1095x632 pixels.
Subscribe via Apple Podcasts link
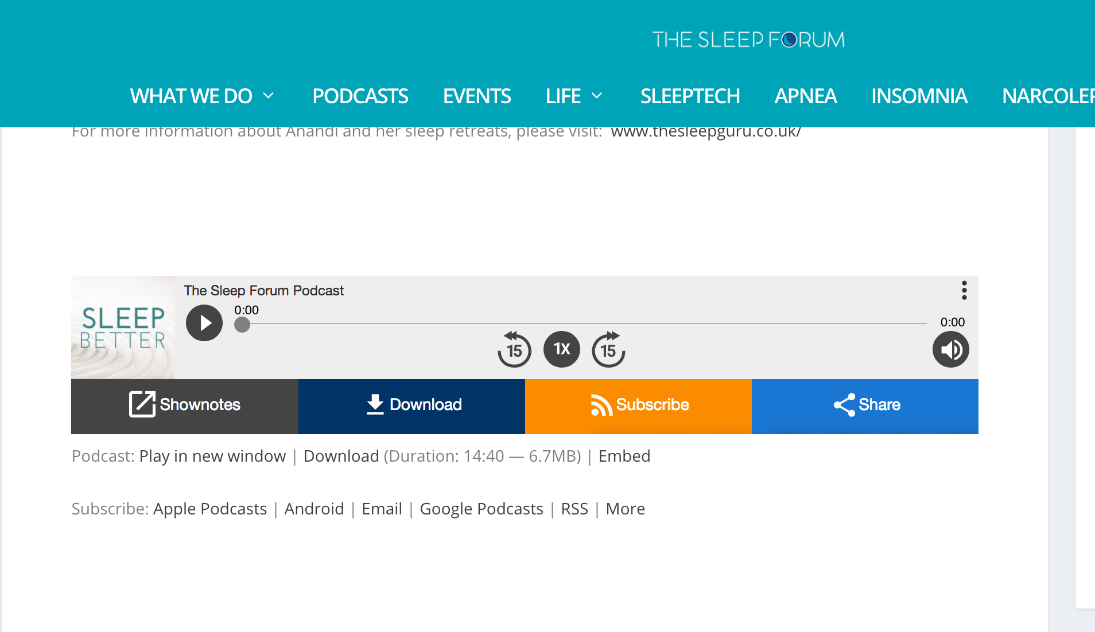click(210, 509)
